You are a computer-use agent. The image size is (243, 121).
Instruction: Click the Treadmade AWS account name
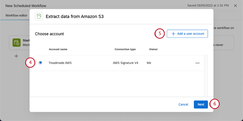pyautogui.click(x=60, y=63)
